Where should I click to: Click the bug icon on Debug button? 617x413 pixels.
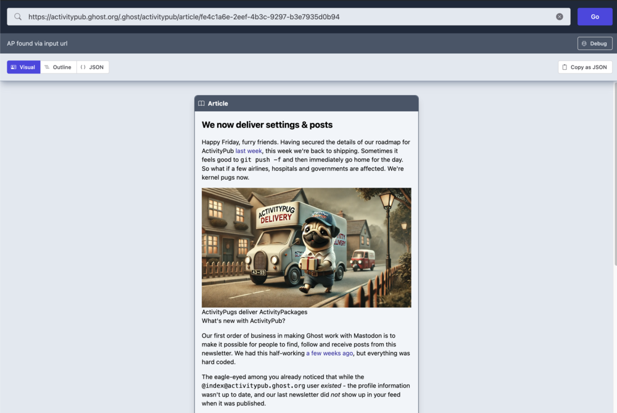[584, 43]
